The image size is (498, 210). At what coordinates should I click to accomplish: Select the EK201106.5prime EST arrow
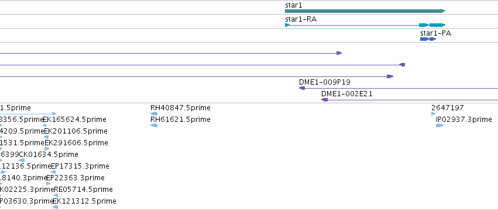[46, 137]
